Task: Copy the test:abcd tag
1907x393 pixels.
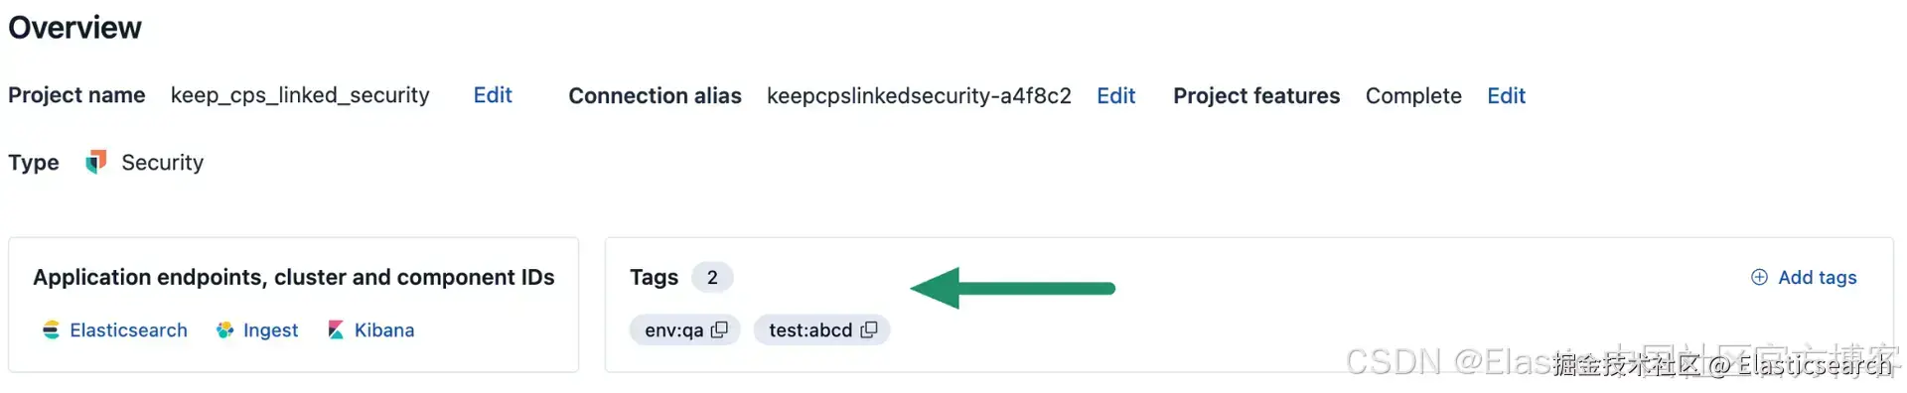Action: click(869, 329)
